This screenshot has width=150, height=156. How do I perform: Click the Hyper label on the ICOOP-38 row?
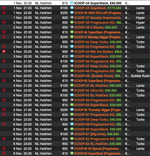tap(140, 23)
